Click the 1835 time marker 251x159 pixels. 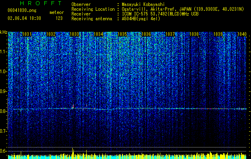[x=122, y=34]
